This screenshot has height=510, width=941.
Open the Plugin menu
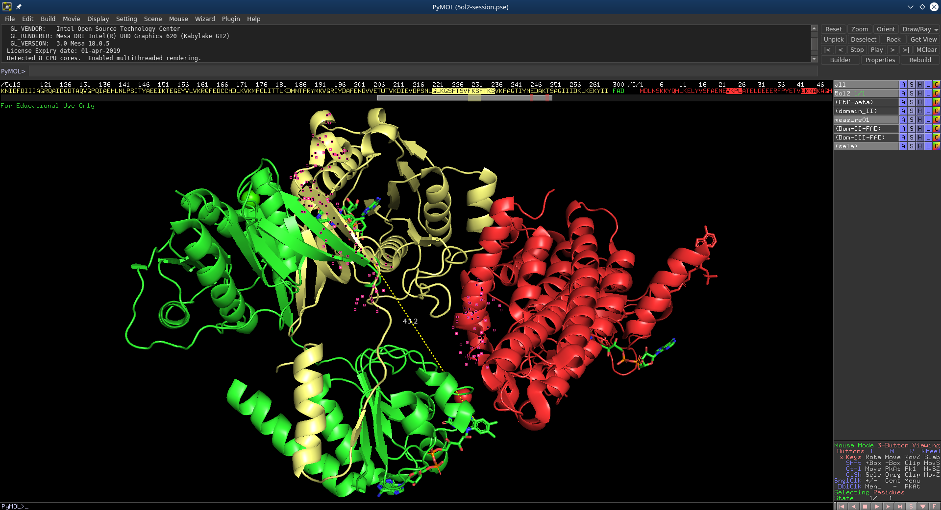coord(230,19)
